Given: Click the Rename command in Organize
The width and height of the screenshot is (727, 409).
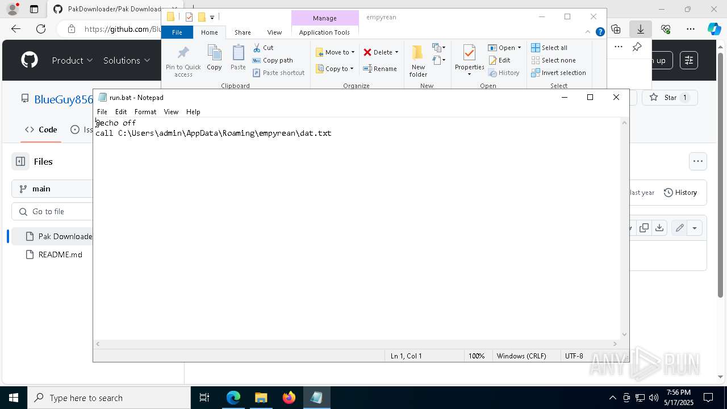Looking at the screenshot, I should pyautogui.click(x=380, y=69).
